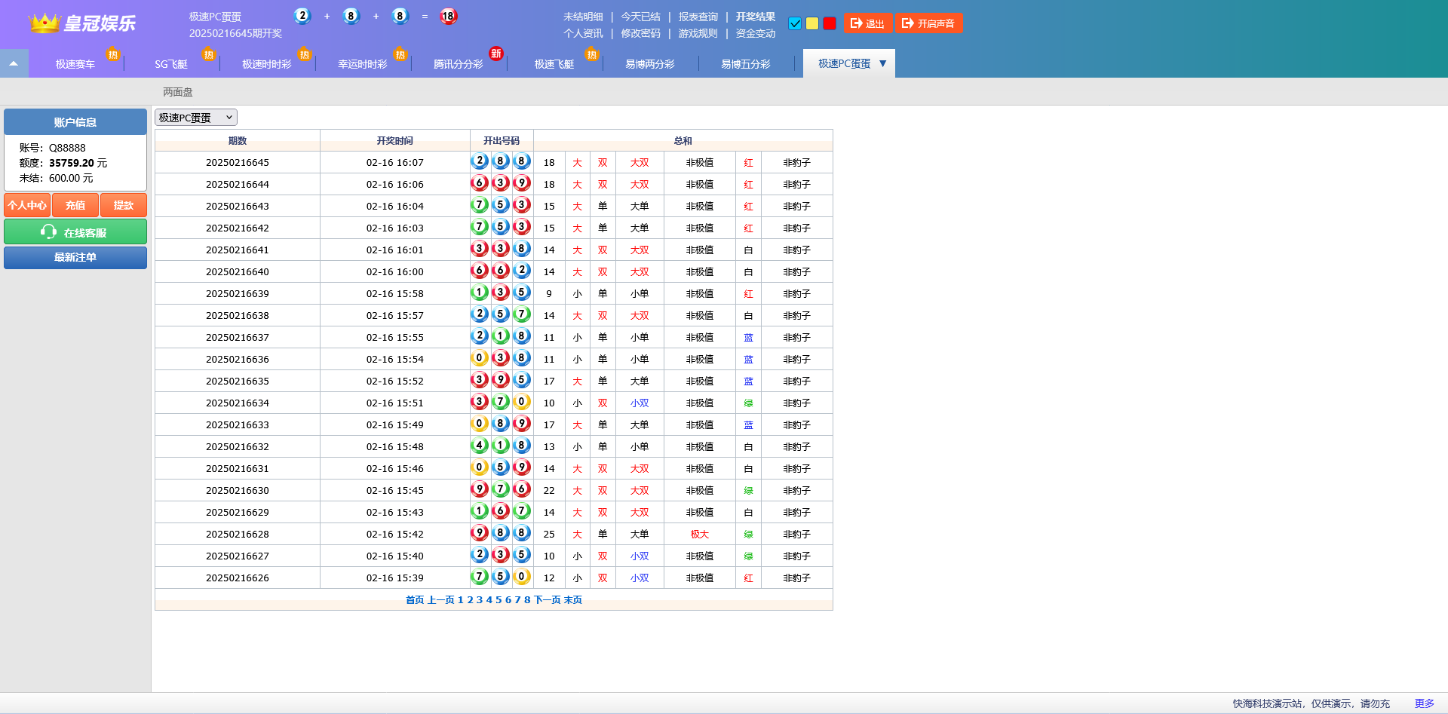Viewport: 1448px width, 714px height.
Task: Go to 首页 in pagination
Action: point(415,600)
